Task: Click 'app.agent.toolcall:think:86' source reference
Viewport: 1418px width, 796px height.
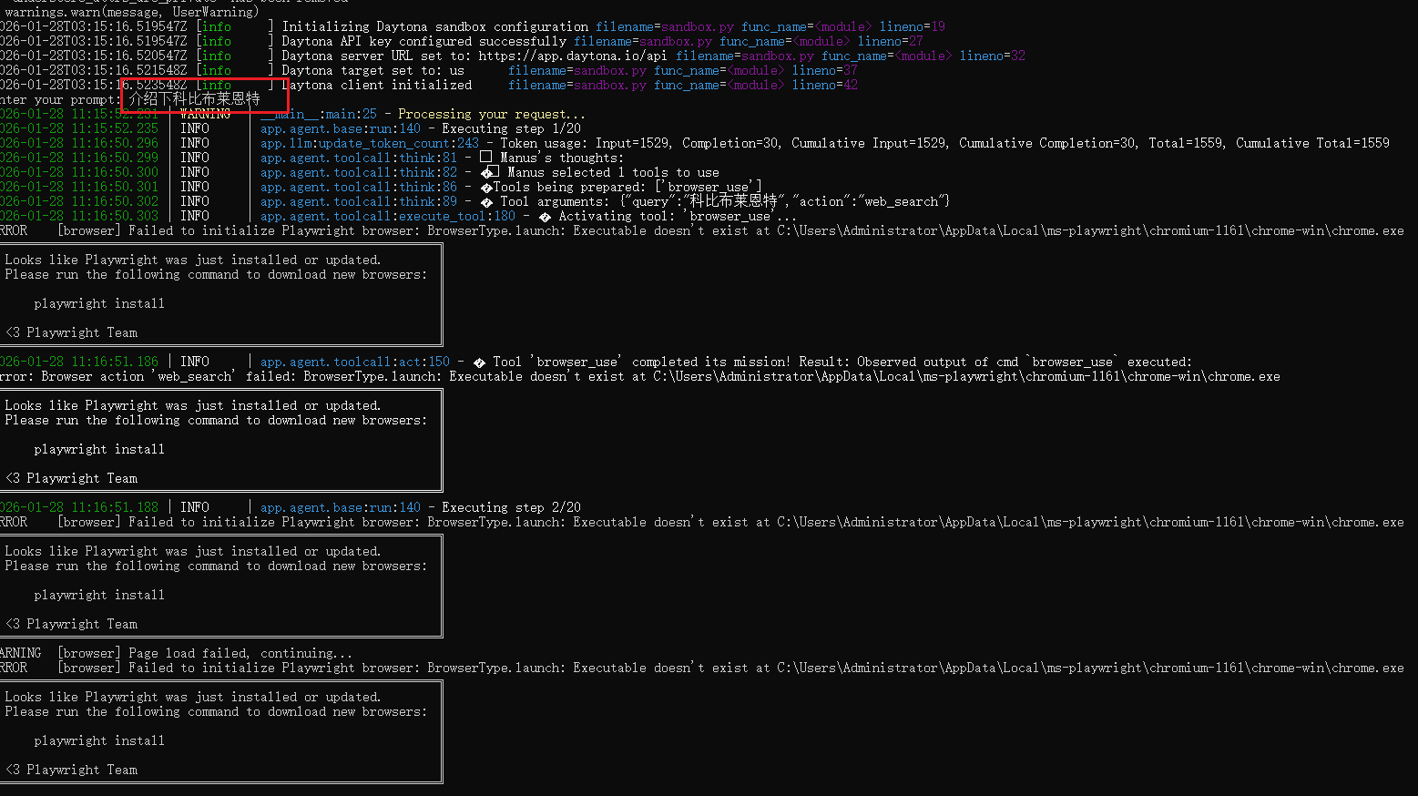Action: [359, 187]
